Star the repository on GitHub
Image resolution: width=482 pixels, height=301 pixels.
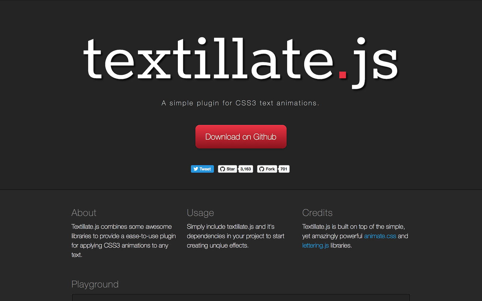click(x=227, y=169)
